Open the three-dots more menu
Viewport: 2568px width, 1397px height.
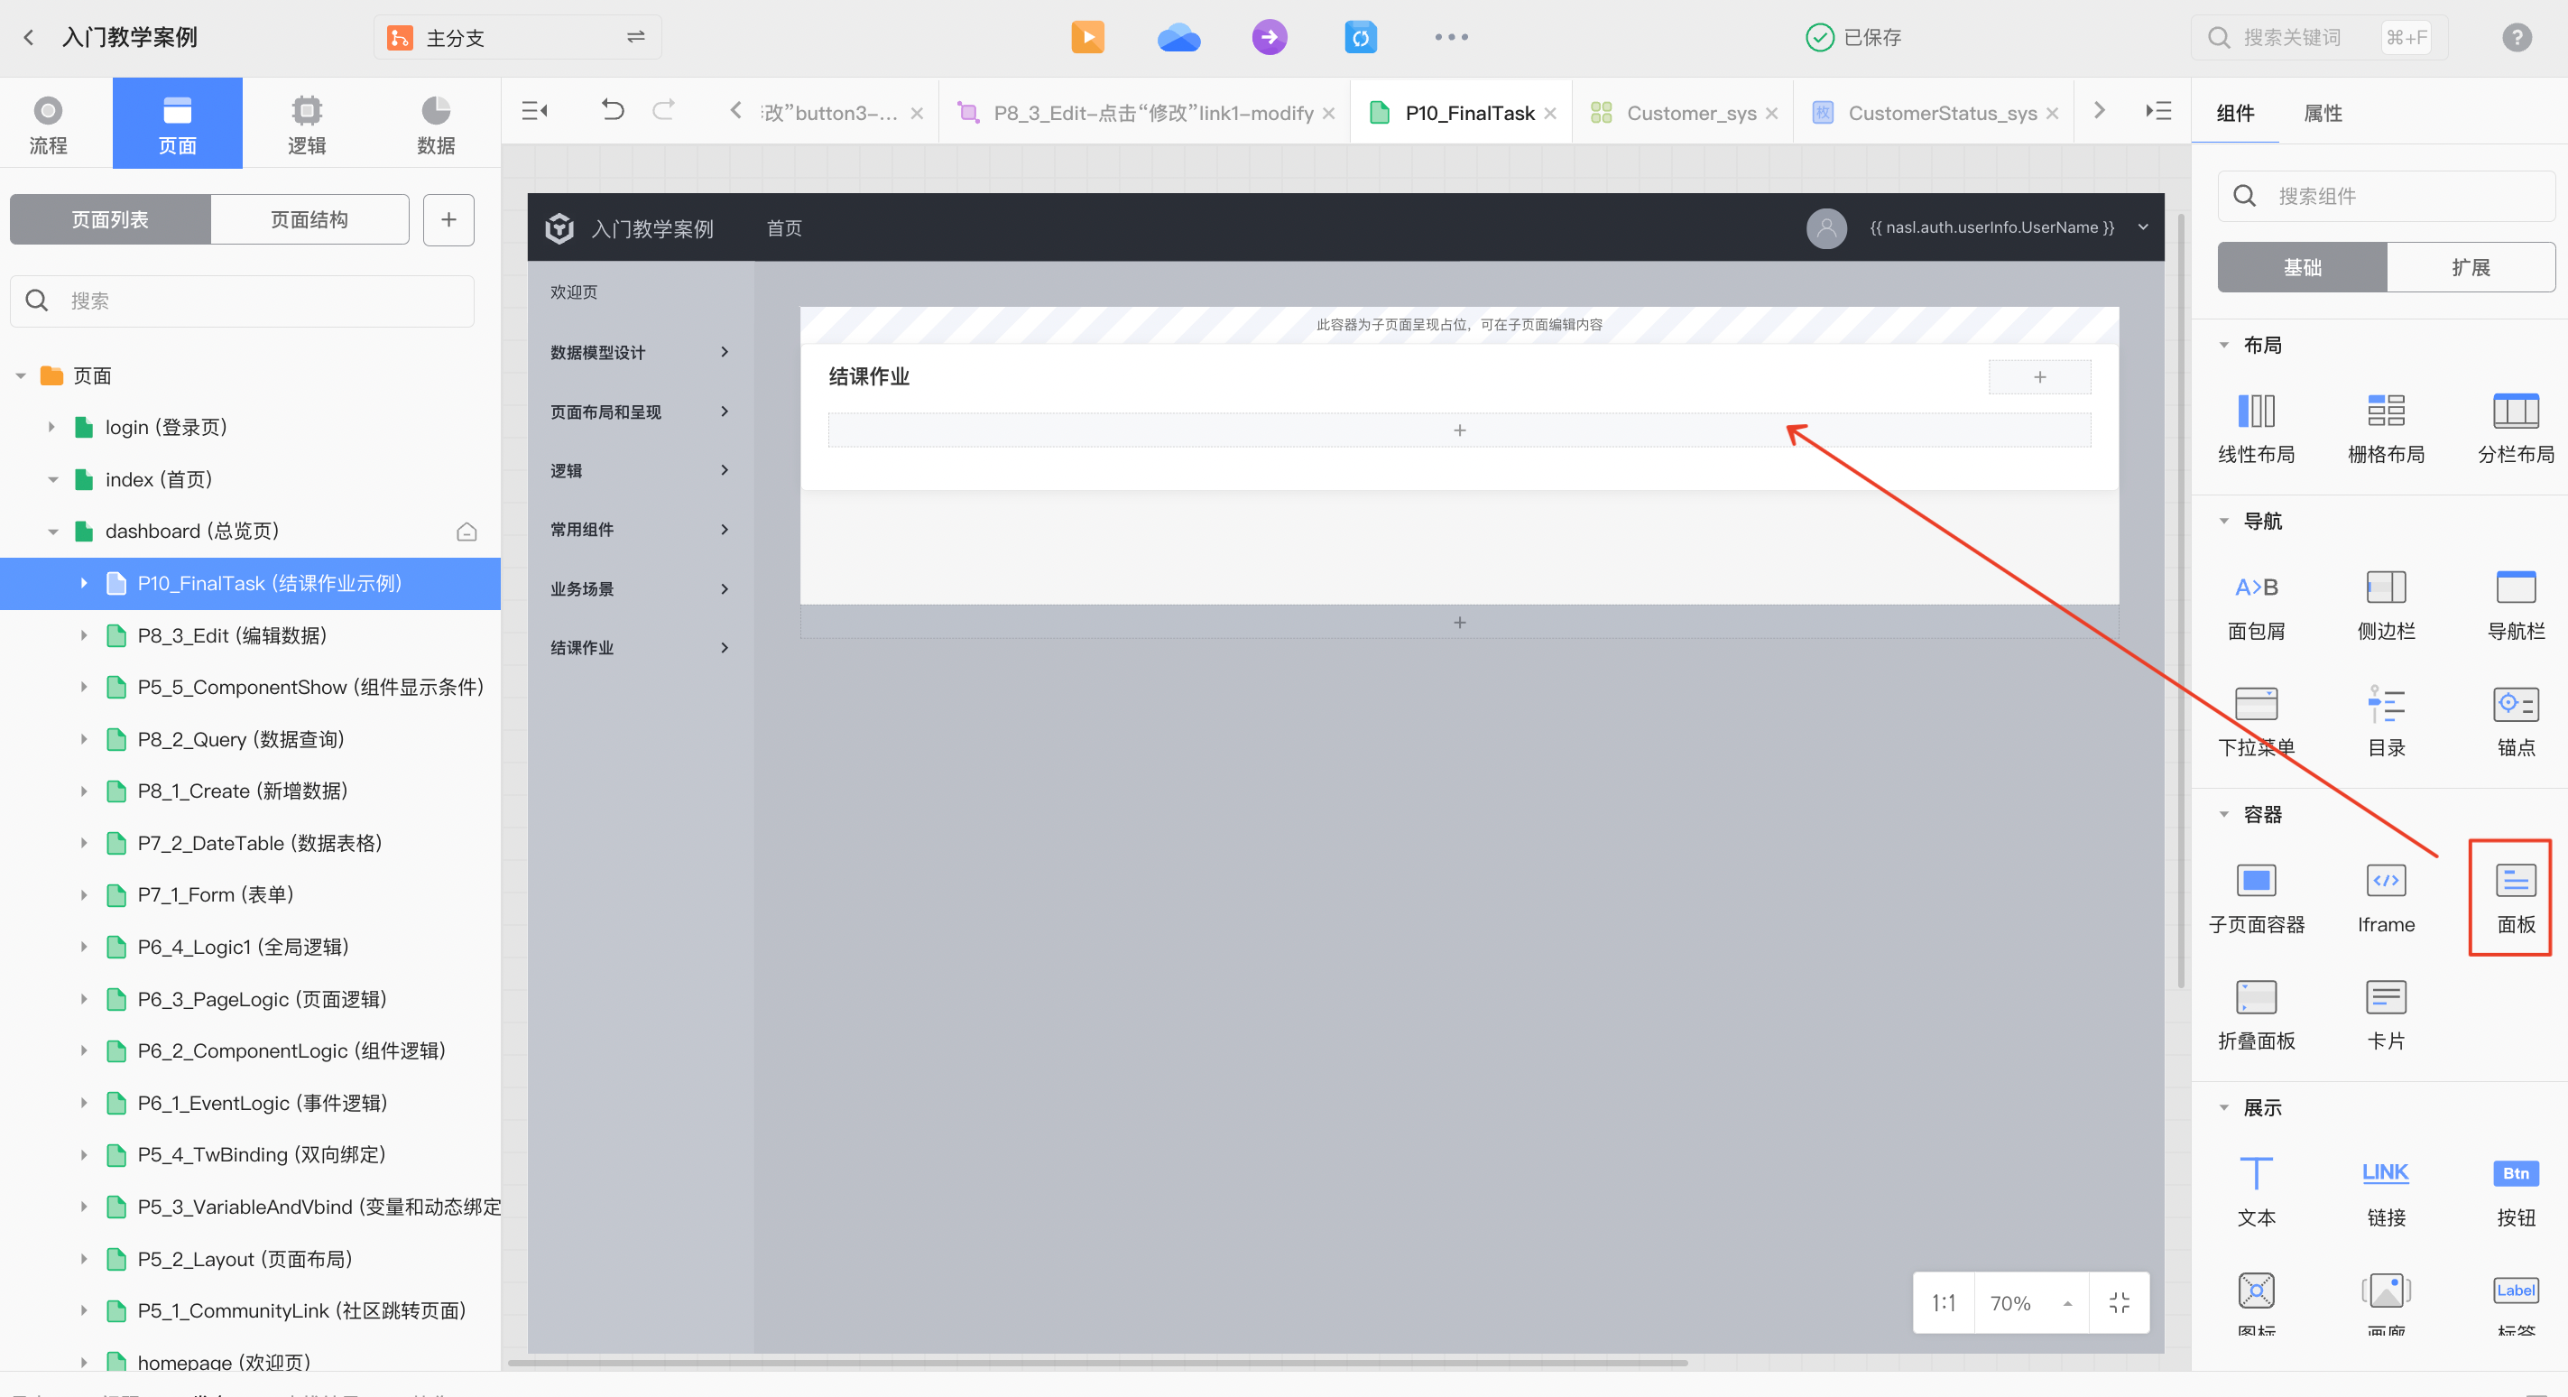1451,38
